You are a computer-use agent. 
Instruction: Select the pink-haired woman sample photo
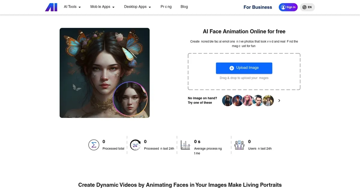click(248, 101)
